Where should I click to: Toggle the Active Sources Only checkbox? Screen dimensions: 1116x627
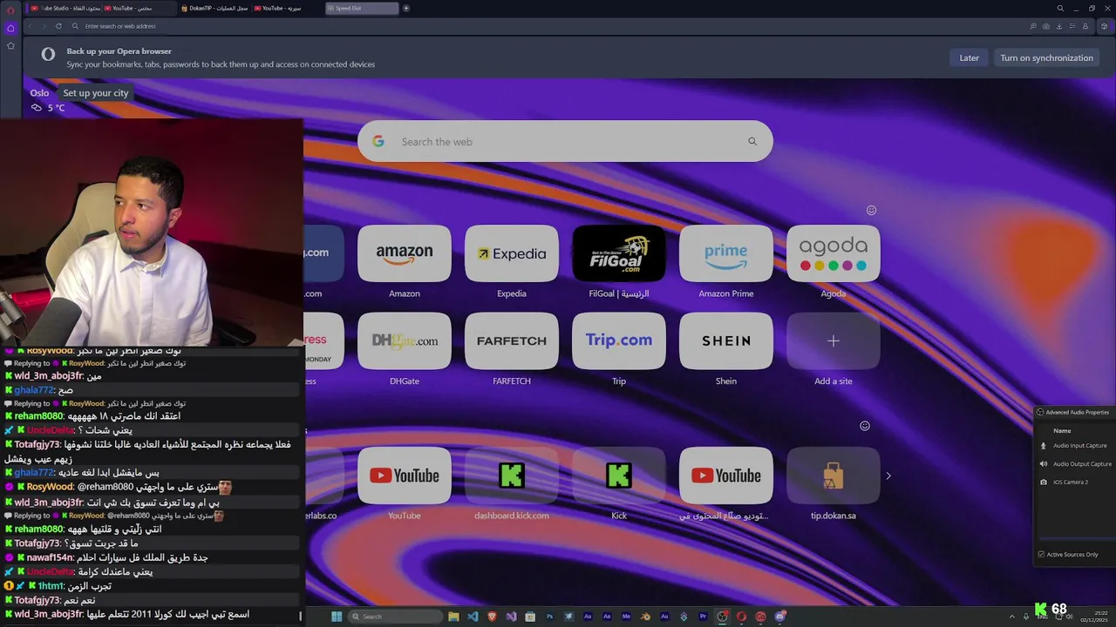click(1041, 555)
